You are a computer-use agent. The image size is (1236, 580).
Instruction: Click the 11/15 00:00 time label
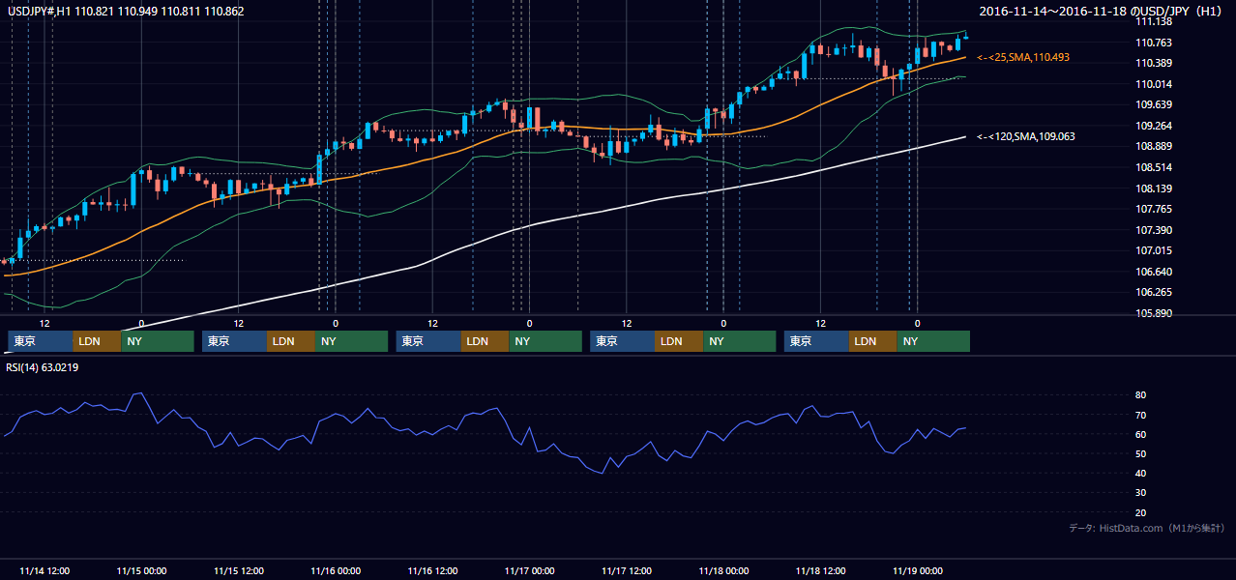coord(141,570)
